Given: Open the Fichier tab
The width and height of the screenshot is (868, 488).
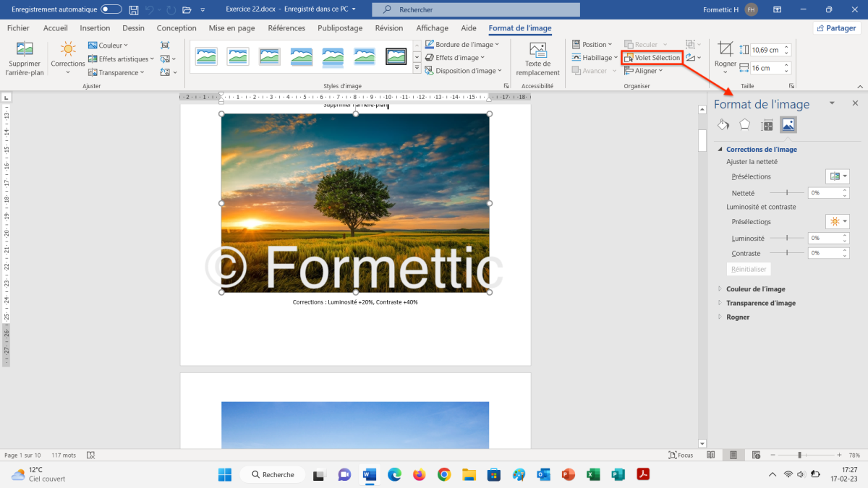Looking at the screenshot, I should tap(18, 28).
